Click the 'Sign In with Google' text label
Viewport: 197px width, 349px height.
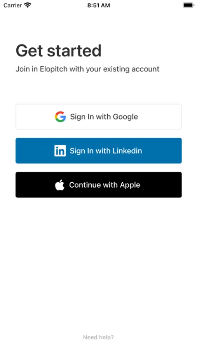[x=104, y=117]
